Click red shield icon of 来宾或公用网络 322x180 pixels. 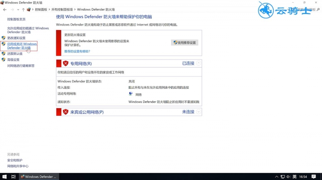click(x=66, y=112)
